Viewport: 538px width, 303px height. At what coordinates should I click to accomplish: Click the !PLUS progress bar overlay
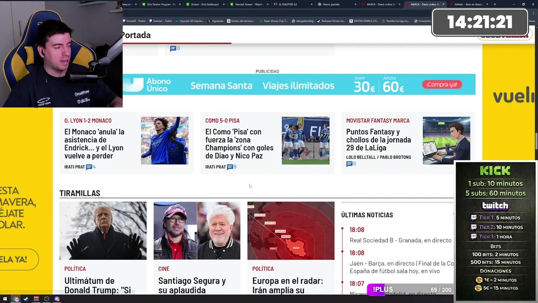pyautogui.click(x=411, y=290)
